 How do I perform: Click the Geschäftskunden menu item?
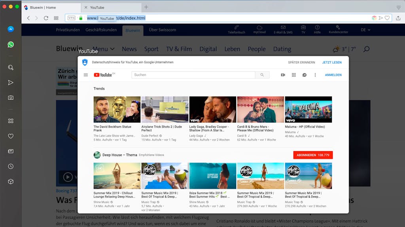(101, 30)
